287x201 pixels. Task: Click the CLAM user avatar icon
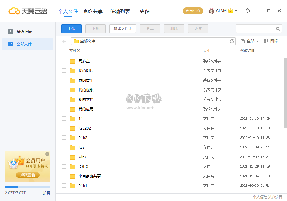pyautogui.click(x=212, y=11)
